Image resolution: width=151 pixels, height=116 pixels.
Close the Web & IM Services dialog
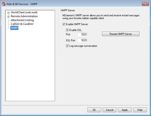145,4
